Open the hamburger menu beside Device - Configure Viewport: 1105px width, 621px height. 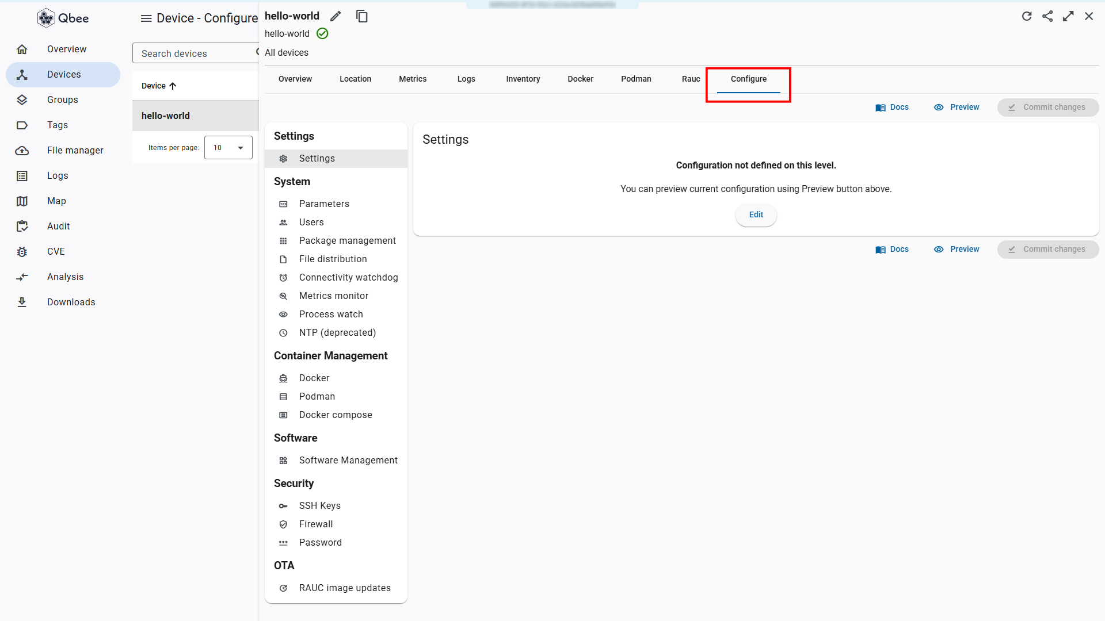(x=146, y=18)
